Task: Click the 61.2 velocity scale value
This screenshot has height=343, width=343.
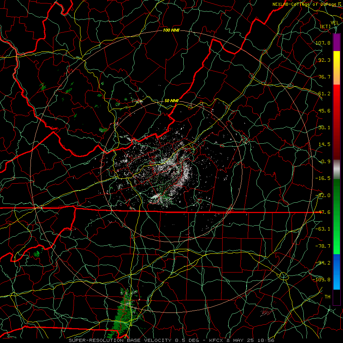Action: 324,94
